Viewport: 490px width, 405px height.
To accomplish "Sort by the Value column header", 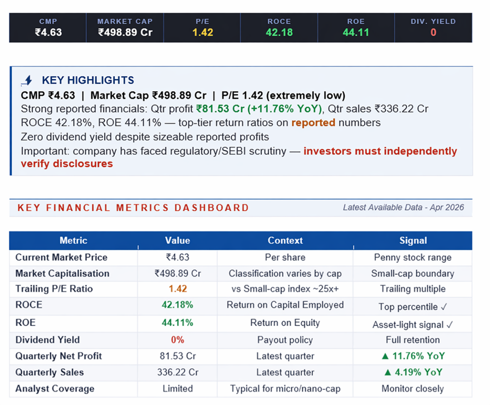I will coord(177,241).
